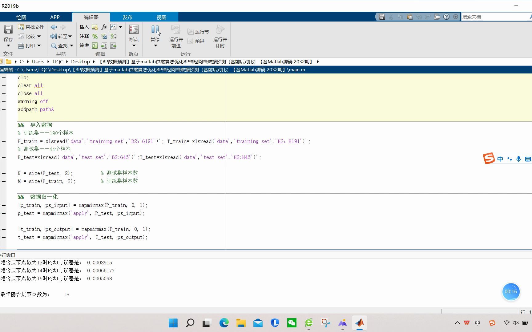Image resolution: width=532 pixels, height=332 pixels.
Task: Click the screen recording timer 00:16 button
Action: coord(511,292)
